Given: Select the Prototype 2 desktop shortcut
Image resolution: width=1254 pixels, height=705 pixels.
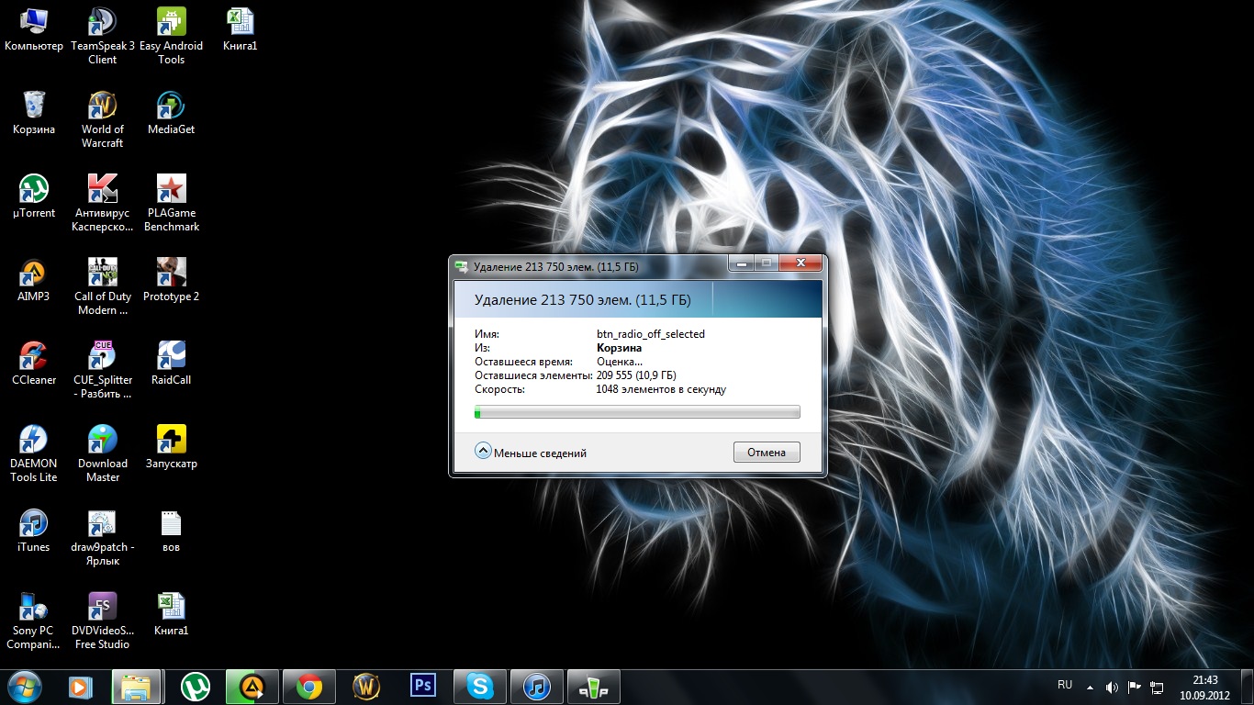Looking at the screenshot, I should [x=171, y=280].
